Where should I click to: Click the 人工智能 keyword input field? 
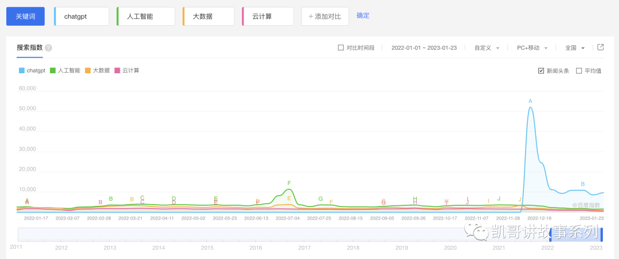click(x=146, y=16)
